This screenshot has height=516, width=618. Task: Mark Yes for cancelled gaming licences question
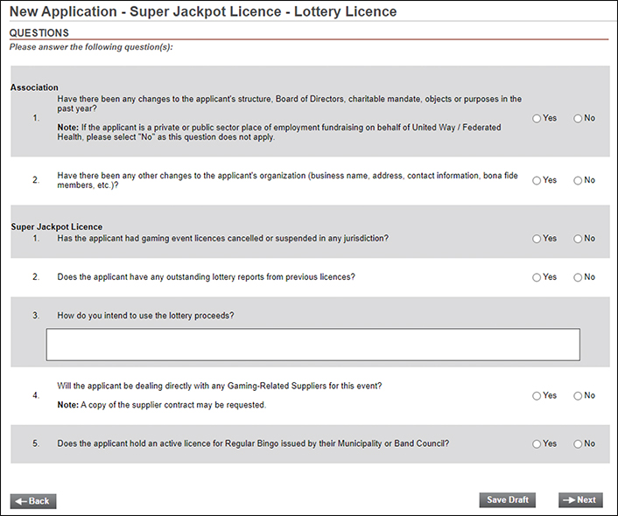537,239
